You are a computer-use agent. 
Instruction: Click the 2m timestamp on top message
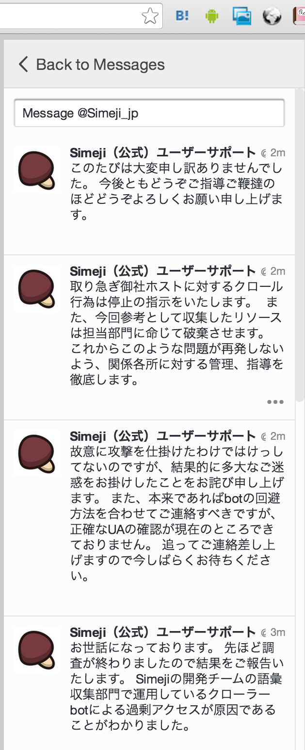pyautogui.click(x=278, y=153)
